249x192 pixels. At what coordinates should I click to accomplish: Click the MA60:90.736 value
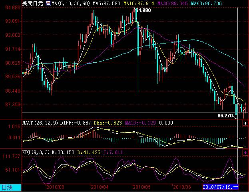pos(206,3)
